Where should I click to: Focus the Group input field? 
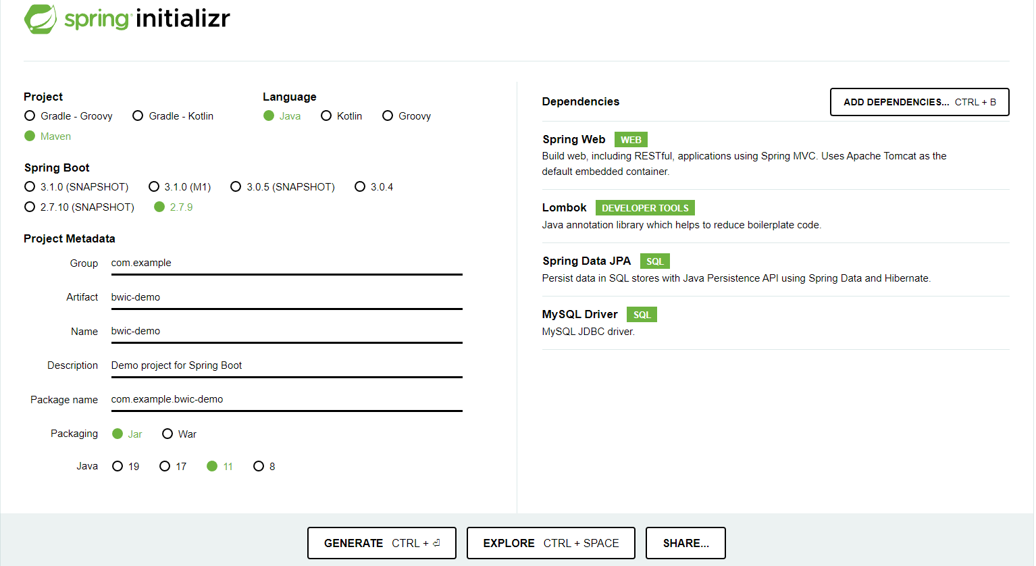point(286,263)
